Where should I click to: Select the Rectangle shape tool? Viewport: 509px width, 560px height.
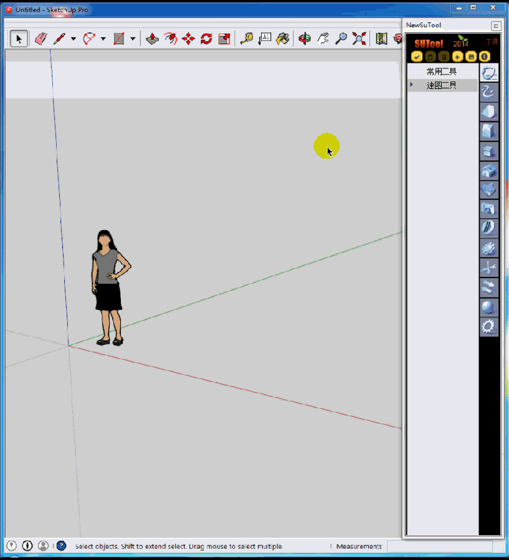point(119,39)
